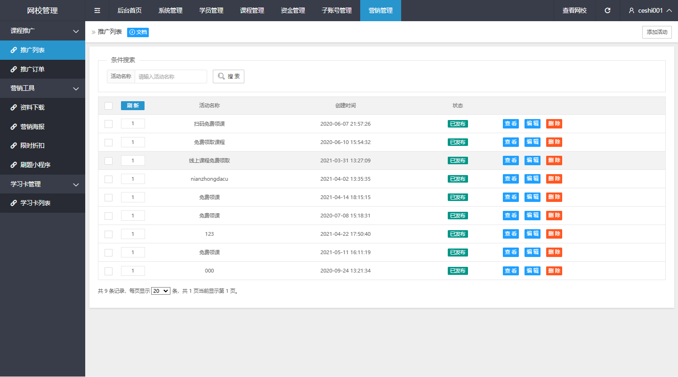Click the hamburger menu collapse icon
The width and height of the screenshot is (678, 377).
97,10
